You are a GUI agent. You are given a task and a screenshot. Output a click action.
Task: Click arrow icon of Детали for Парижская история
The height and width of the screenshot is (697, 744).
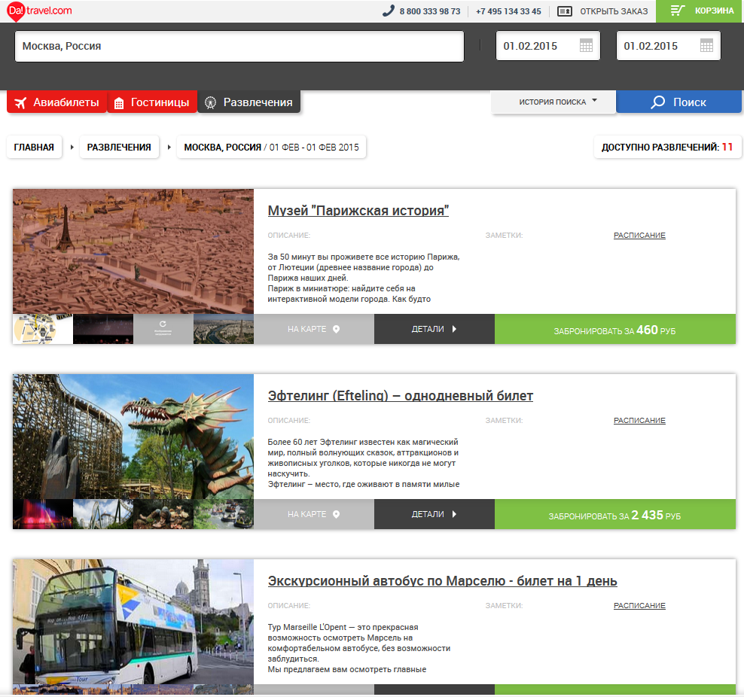point(454,329)
